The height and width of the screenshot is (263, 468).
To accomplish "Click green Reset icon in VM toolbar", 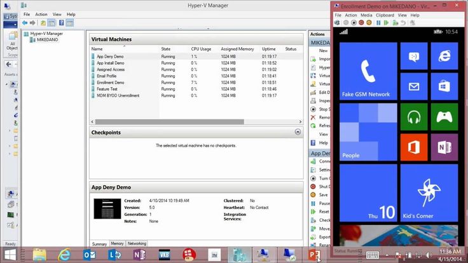I will [386, 23].
